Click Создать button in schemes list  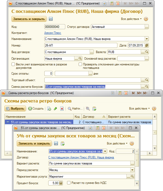click(x=36, y=109)
